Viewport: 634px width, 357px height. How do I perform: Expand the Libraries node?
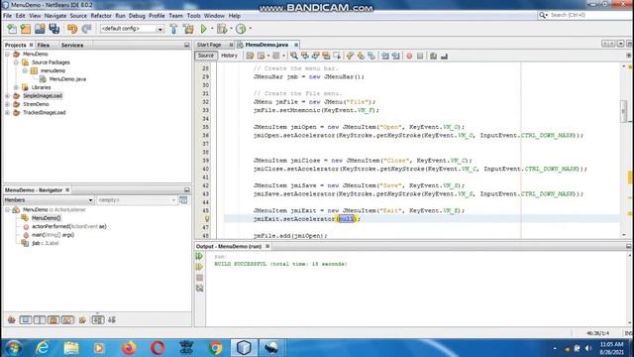pyautogui.click(x=16, y=87)
